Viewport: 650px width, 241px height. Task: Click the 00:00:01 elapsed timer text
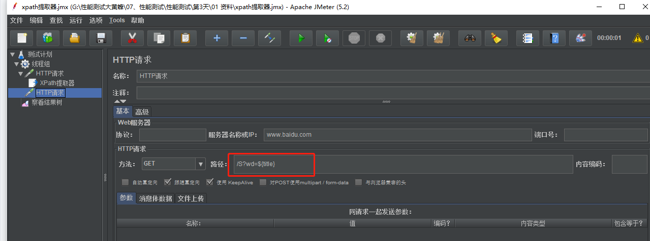[x=609, y=38]
